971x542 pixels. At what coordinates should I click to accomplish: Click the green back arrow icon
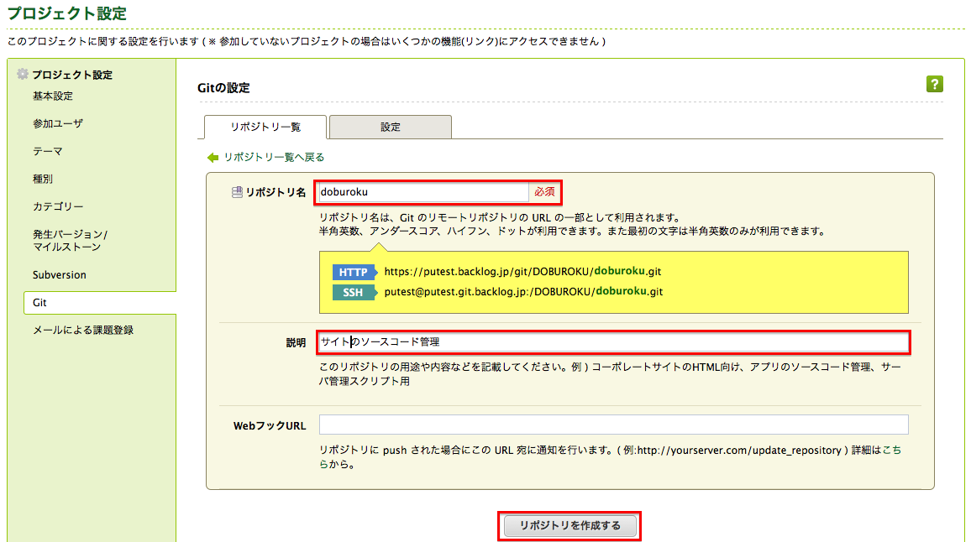213,157
